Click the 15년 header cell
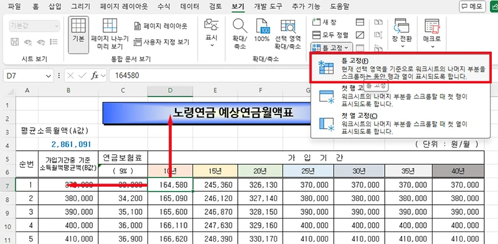The height and width of the screenshot is (244, 498). pyautogui.click(x=215, y=171)
